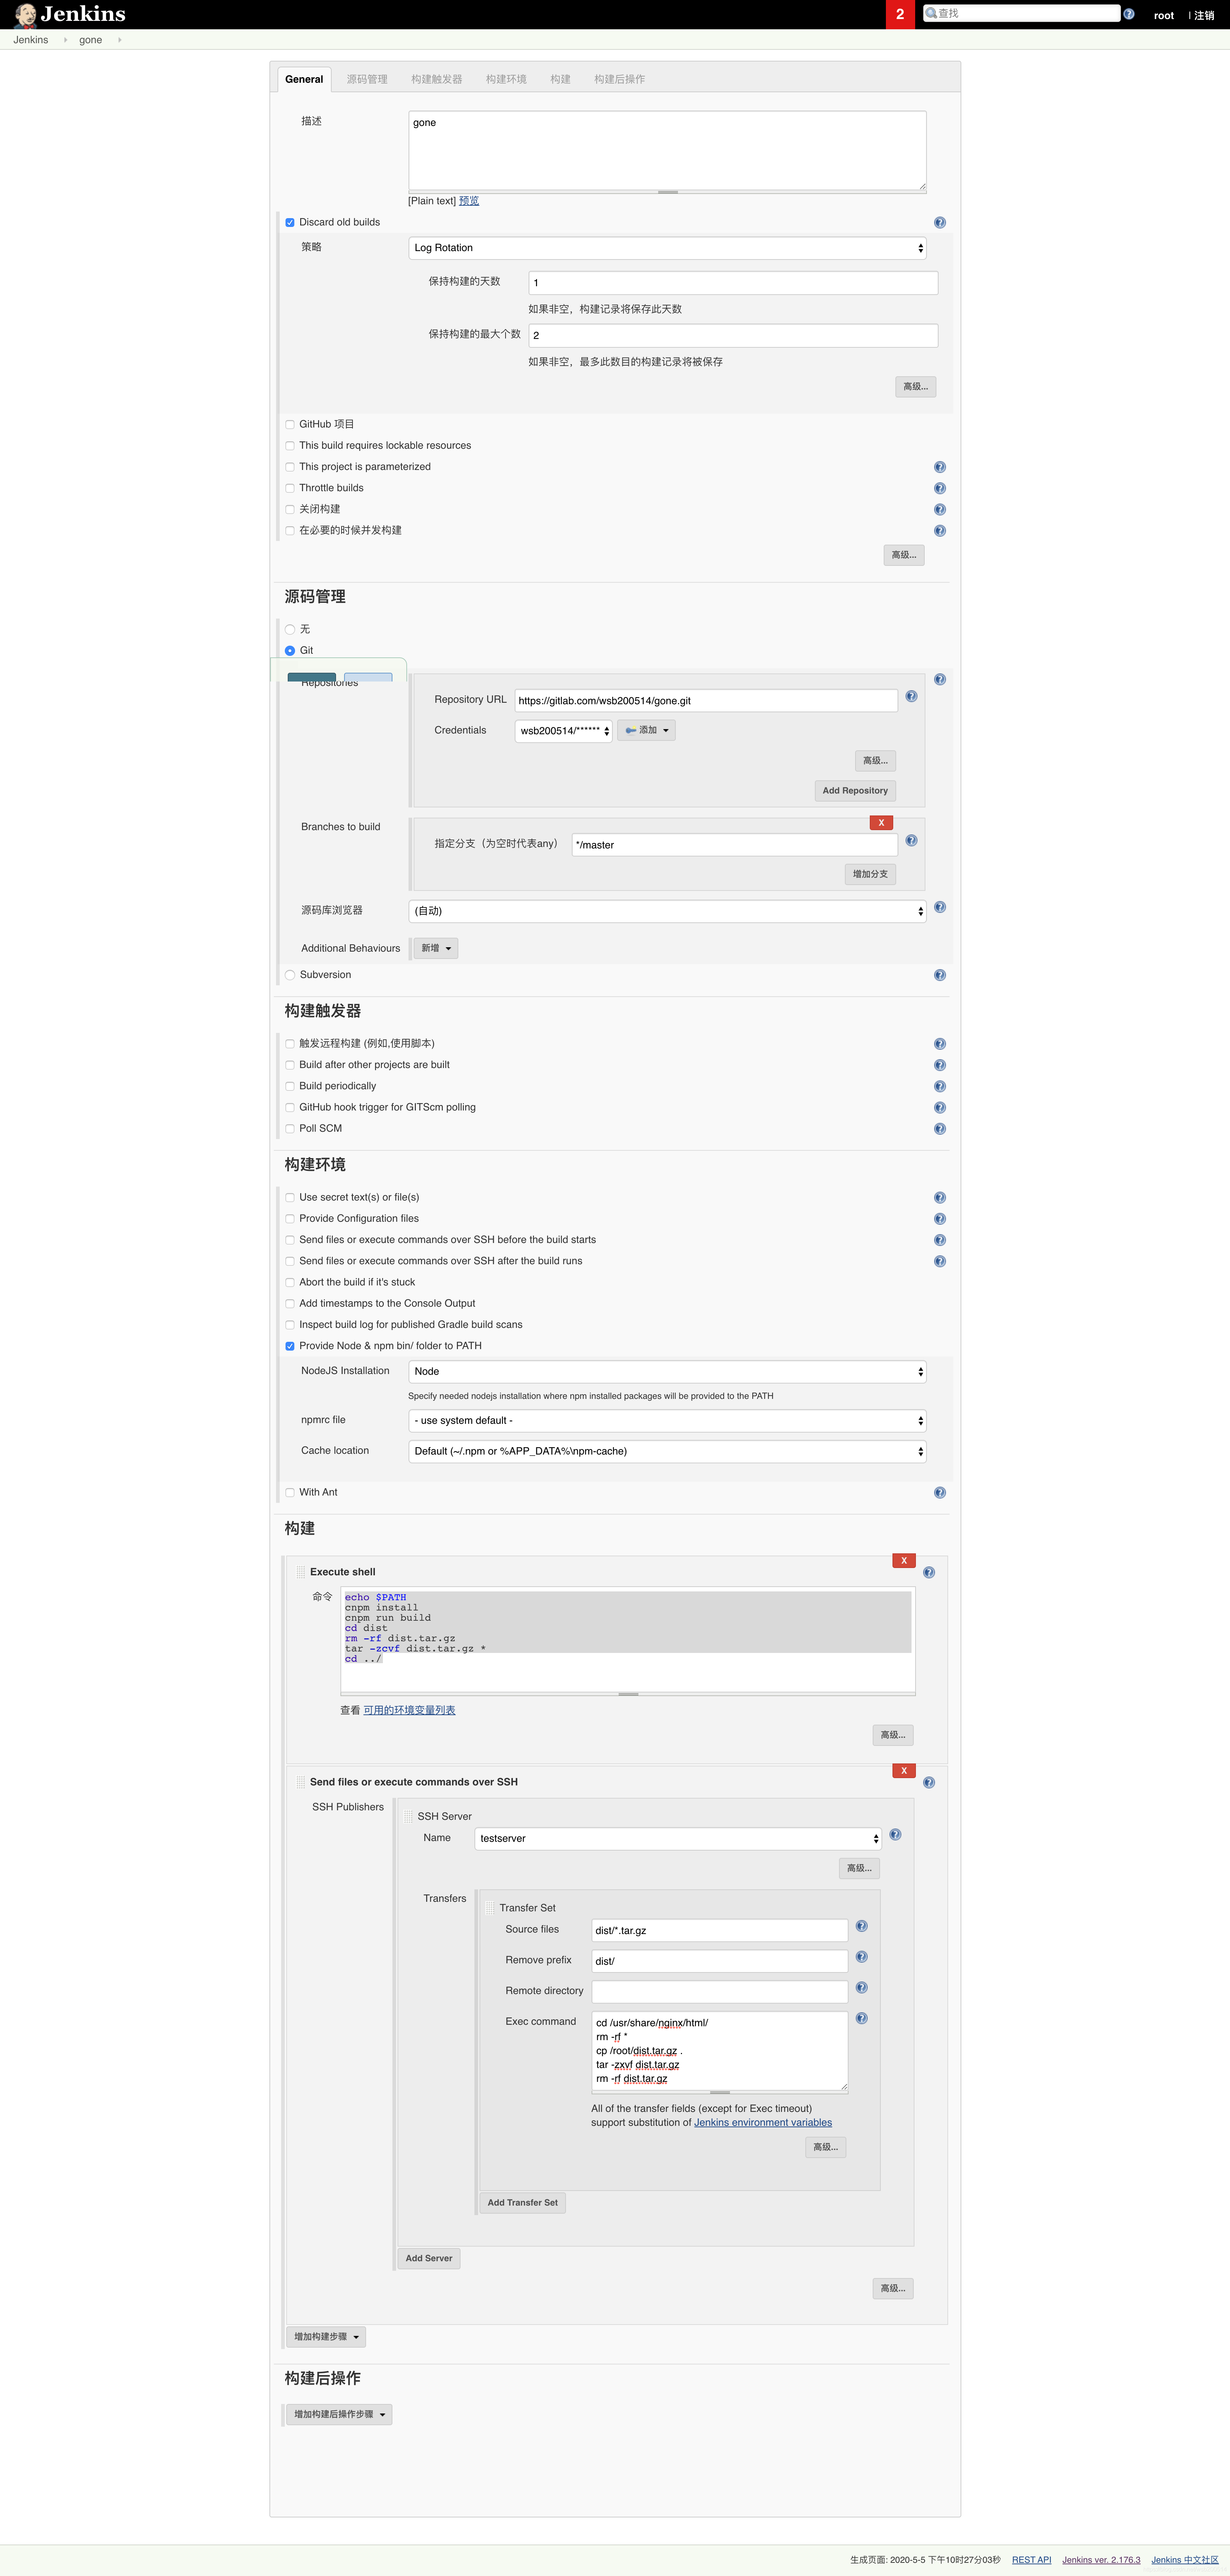Click search box help icon in header

point(1129,14)
